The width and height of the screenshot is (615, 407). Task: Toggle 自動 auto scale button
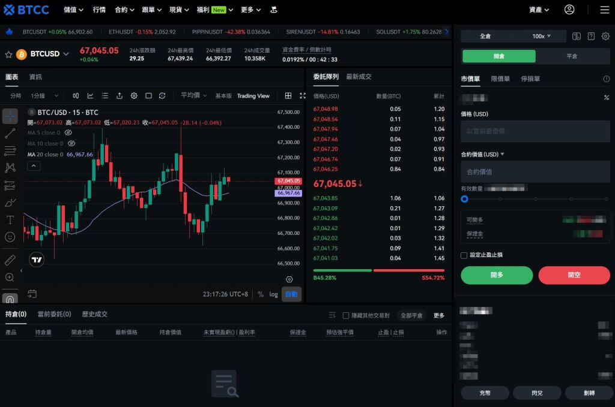coord(291,294)
